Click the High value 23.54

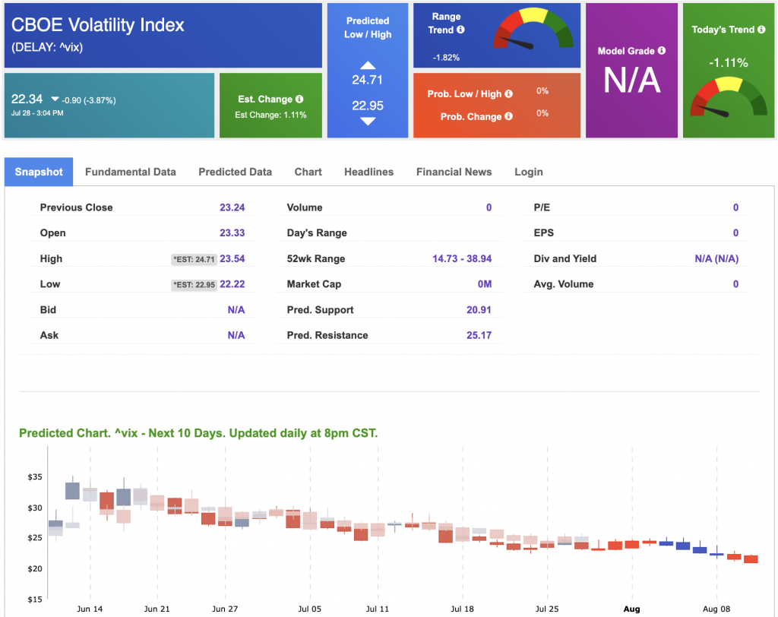[232, 258]
